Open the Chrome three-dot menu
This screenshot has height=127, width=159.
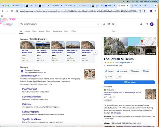tap(155, 11)
